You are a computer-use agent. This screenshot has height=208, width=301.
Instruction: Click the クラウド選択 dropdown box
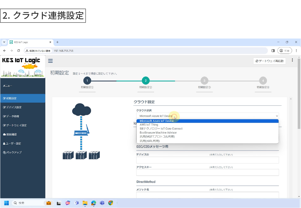(208, 116)
